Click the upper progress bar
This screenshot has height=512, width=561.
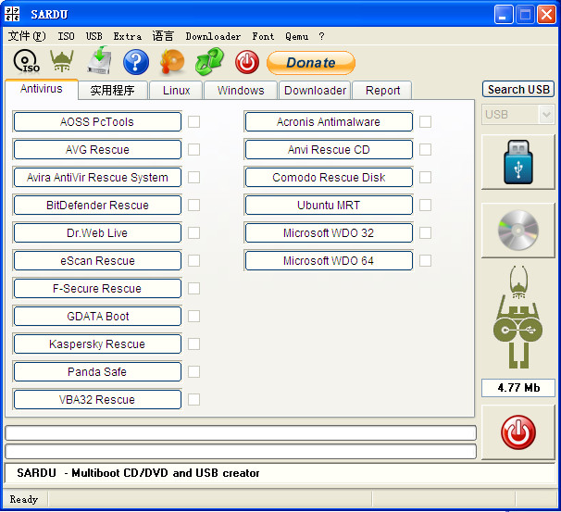point(241,433)
